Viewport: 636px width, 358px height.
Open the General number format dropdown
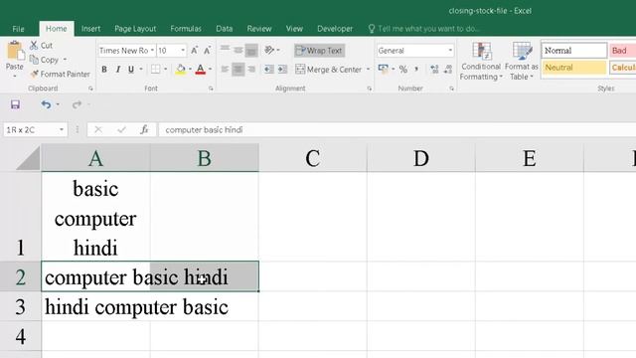click(450, 51)
